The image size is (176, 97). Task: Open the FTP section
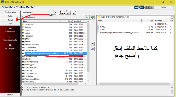coord(10,24)
